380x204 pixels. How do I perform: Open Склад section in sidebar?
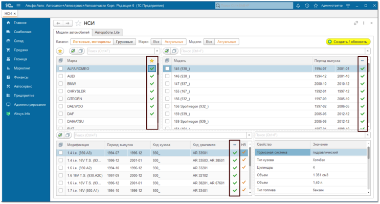pyautogui.click(x=18, y=41)
